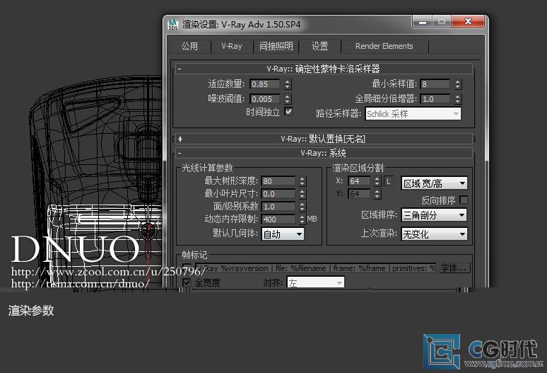
Task: Open the 间接照明 tab
Action: [276, 46]
